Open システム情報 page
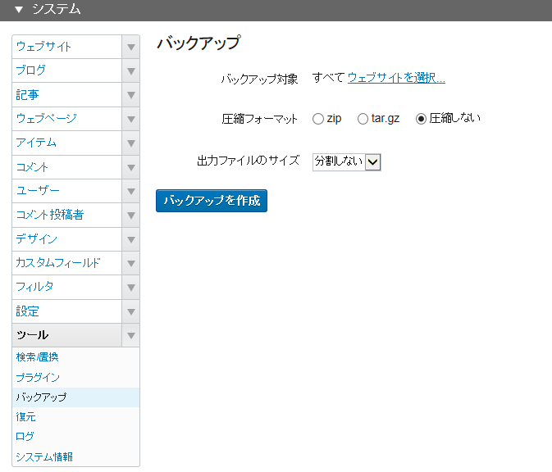 coord(44,457)
